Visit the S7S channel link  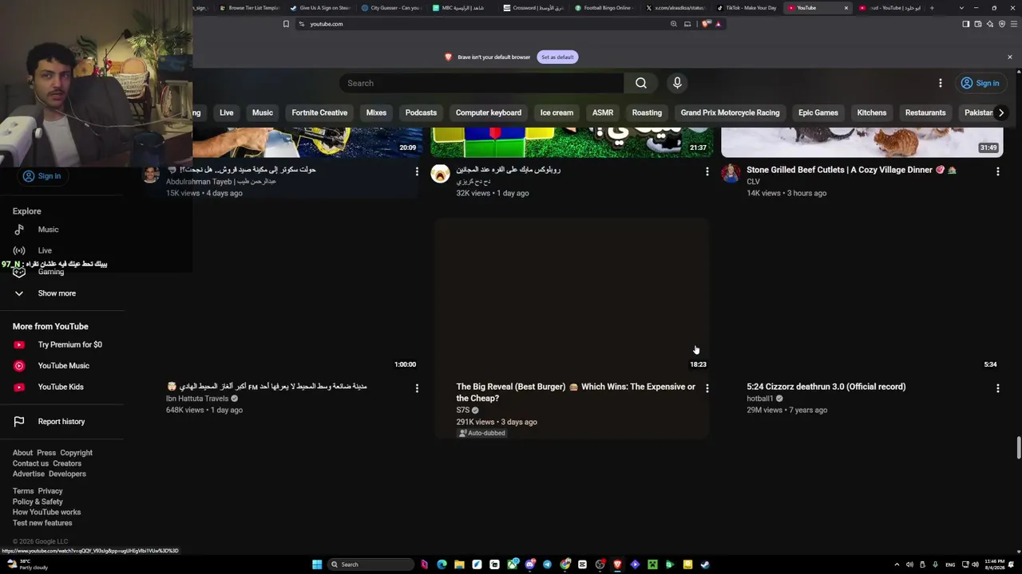coord(463,410)
